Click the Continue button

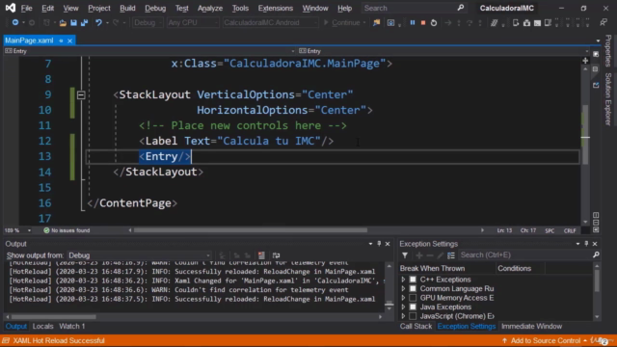tap(342, 23)
